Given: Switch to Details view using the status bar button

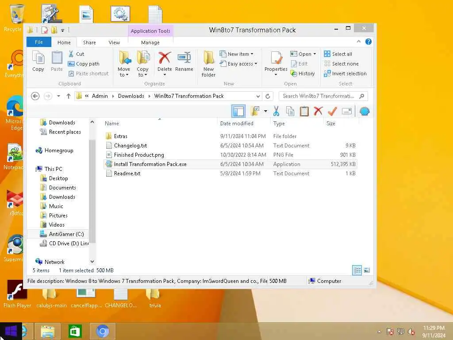Looking at the screenshot, I should pos(357,270).
